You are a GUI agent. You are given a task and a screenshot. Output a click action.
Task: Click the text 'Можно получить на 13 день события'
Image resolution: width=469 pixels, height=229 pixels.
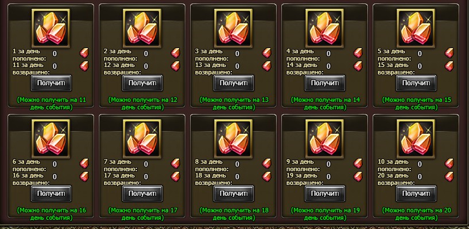click(234, 104)
